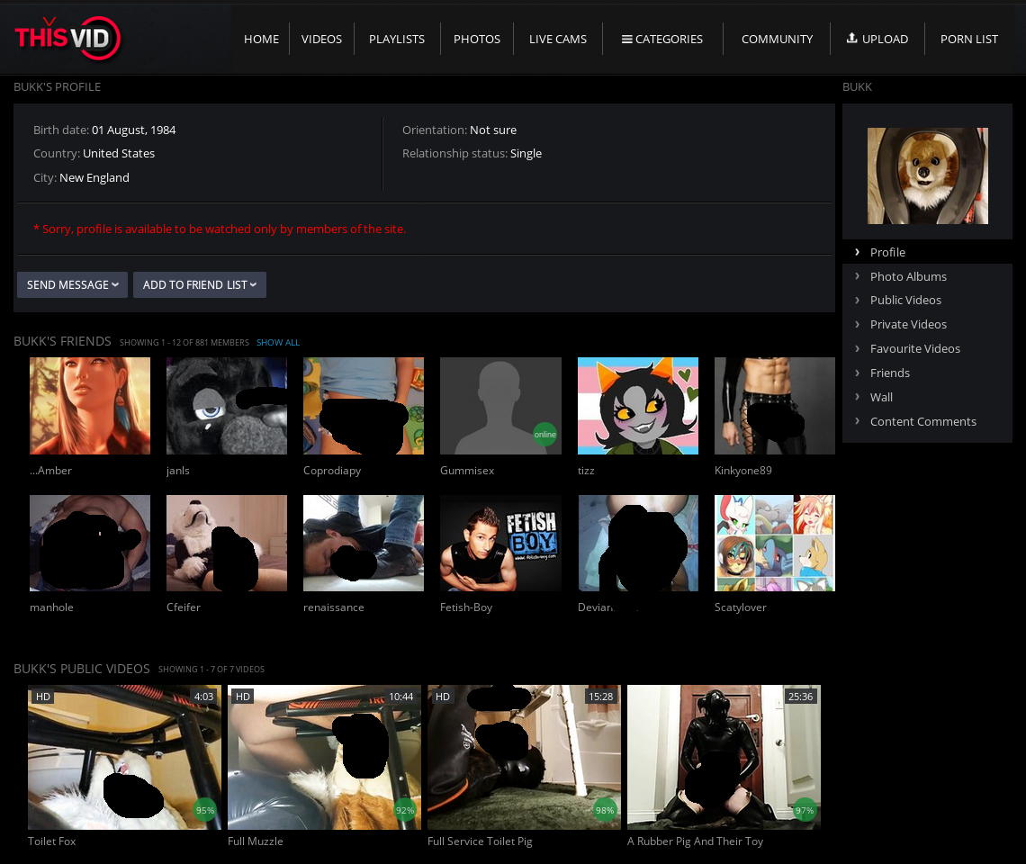Click the 92% rating badge
Image resolution: width=1026 pixels, height=864 pixels.
tap(404, 810)
